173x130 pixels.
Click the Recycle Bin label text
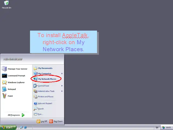(x=6, y=8)
